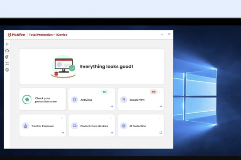Click the protection score star icon
This screenshot has height=160, width=241.
[x=27, y=100]
